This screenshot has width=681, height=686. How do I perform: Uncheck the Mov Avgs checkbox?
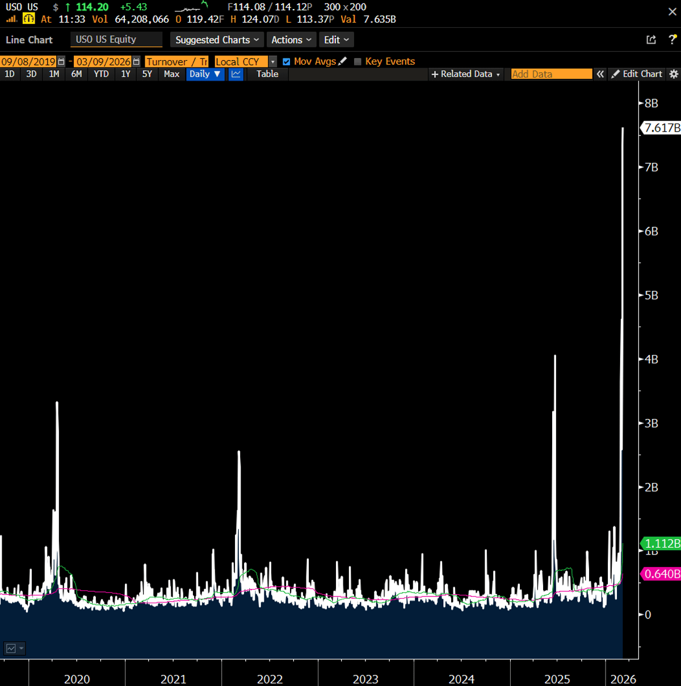click(x=287, y=61)
